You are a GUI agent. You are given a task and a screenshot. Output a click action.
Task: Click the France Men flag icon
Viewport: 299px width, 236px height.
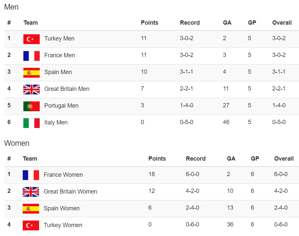click(32, 56)
